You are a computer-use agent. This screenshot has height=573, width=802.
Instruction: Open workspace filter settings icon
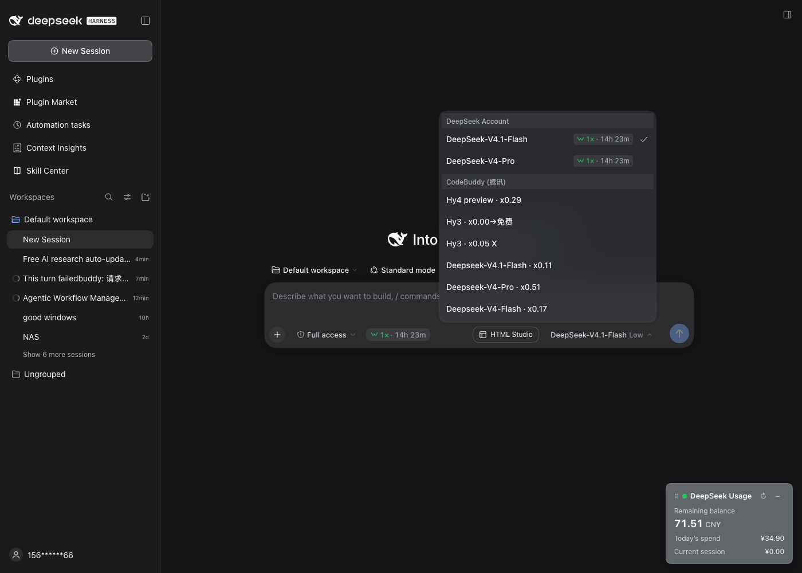tap(127, 197)
